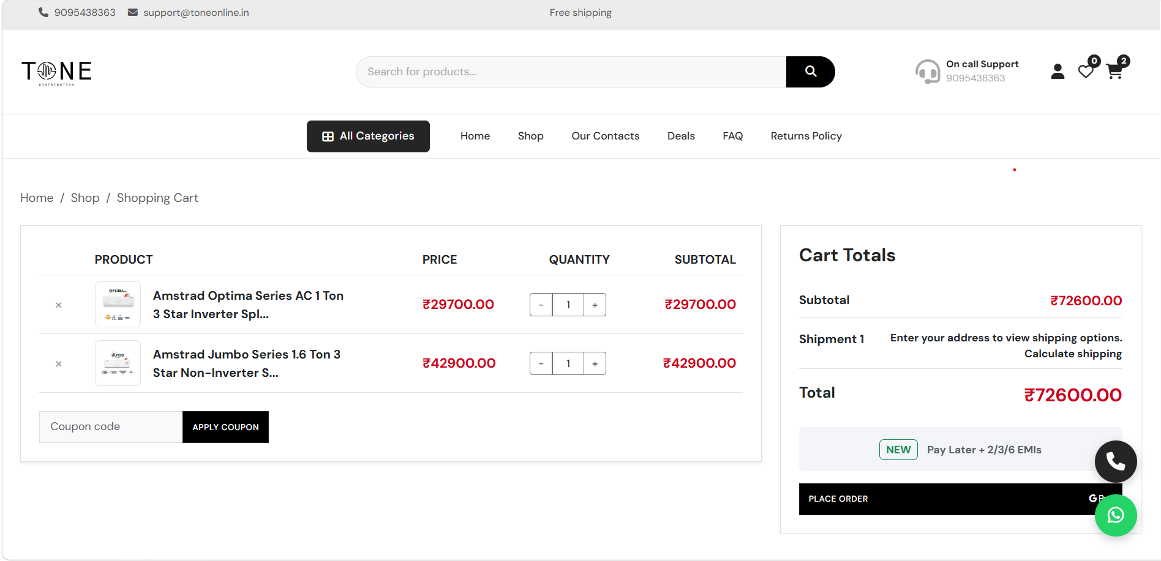Open the shopping cart icon

tap(1114, 72)
